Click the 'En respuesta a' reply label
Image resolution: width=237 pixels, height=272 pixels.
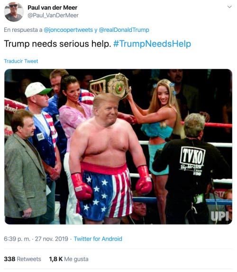[x=23, y=30]
